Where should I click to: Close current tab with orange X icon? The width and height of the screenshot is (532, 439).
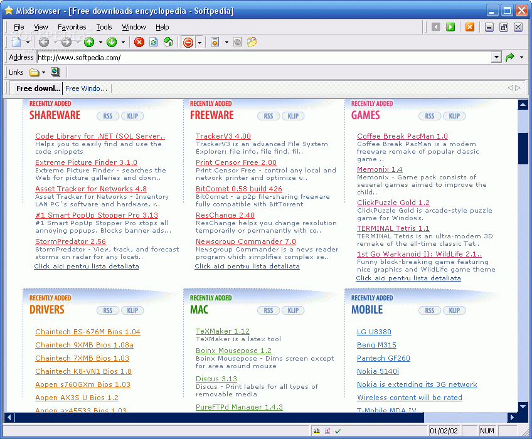[469, 27]
